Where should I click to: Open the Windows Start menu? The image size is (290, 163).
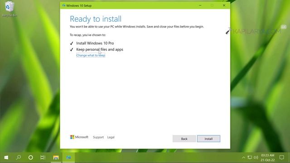pyautogui.click(x=6, y=158)
